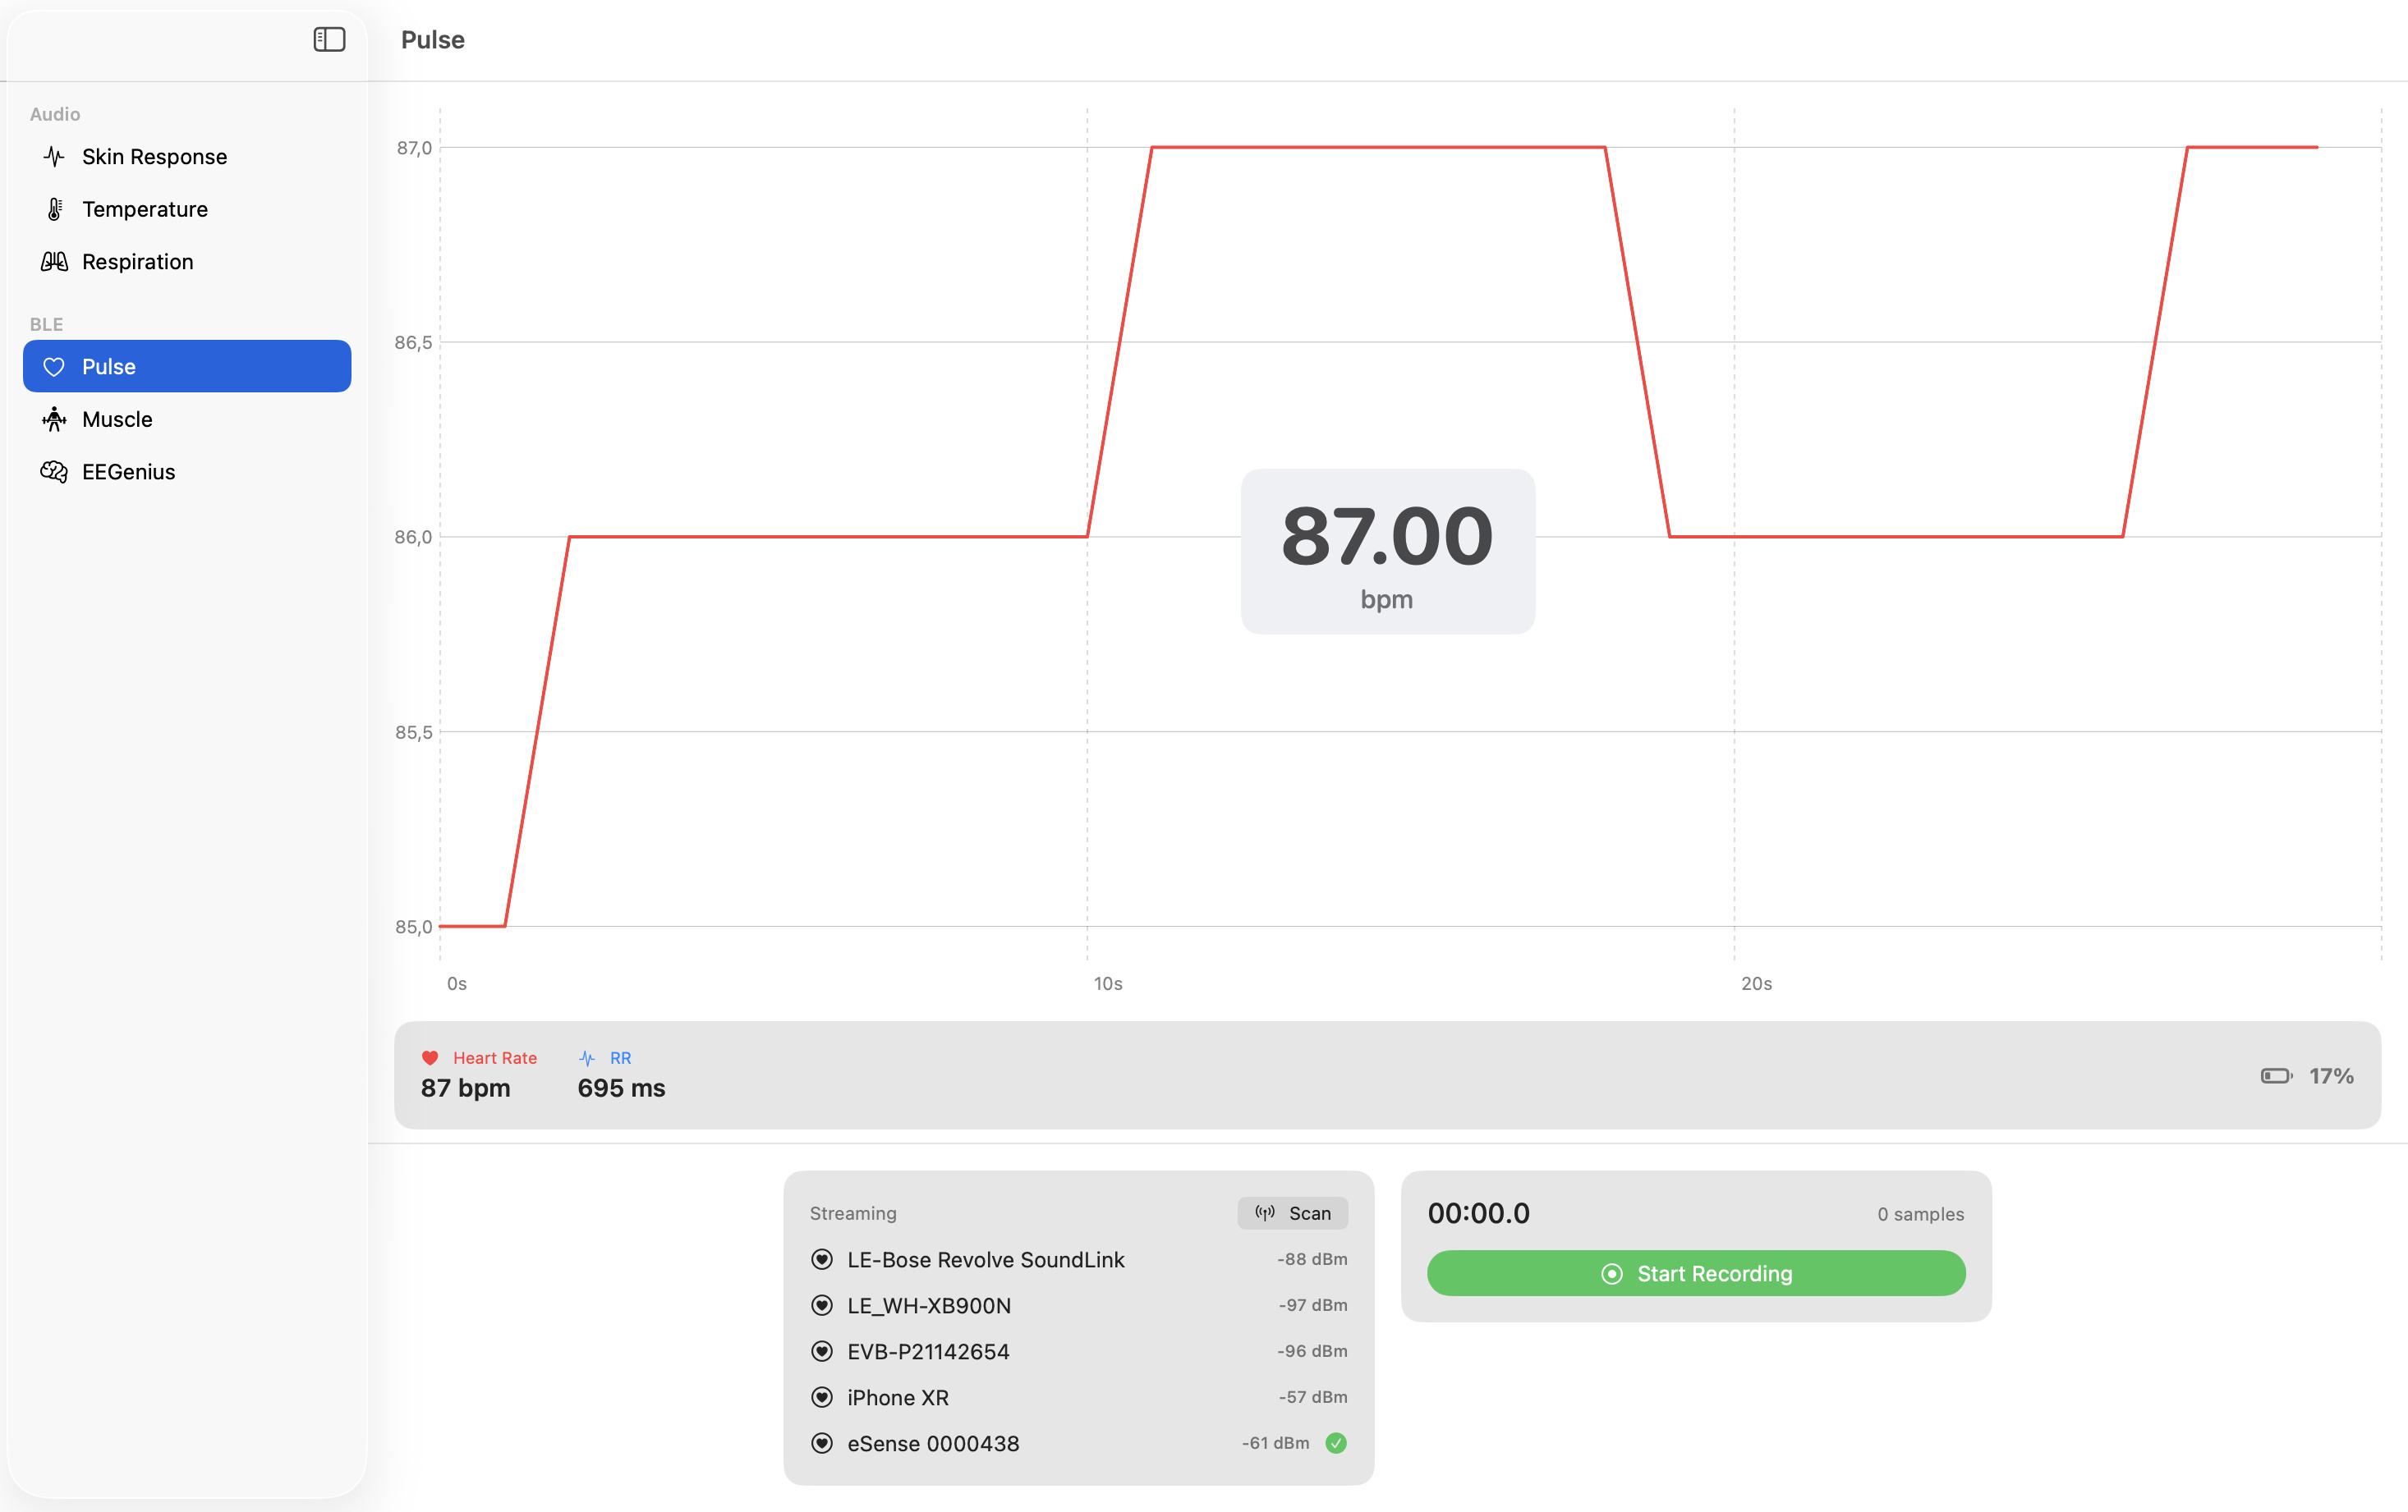Click the Streaming status label

(x=853, y=1213)
